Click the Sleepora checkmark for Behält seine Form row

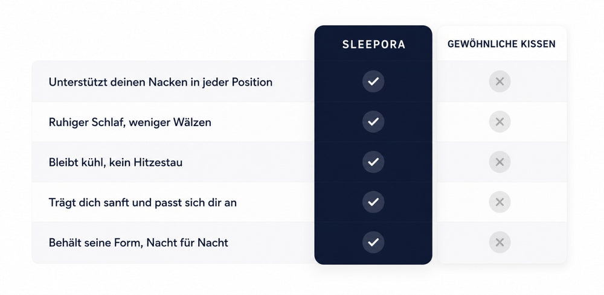(373, 243)
